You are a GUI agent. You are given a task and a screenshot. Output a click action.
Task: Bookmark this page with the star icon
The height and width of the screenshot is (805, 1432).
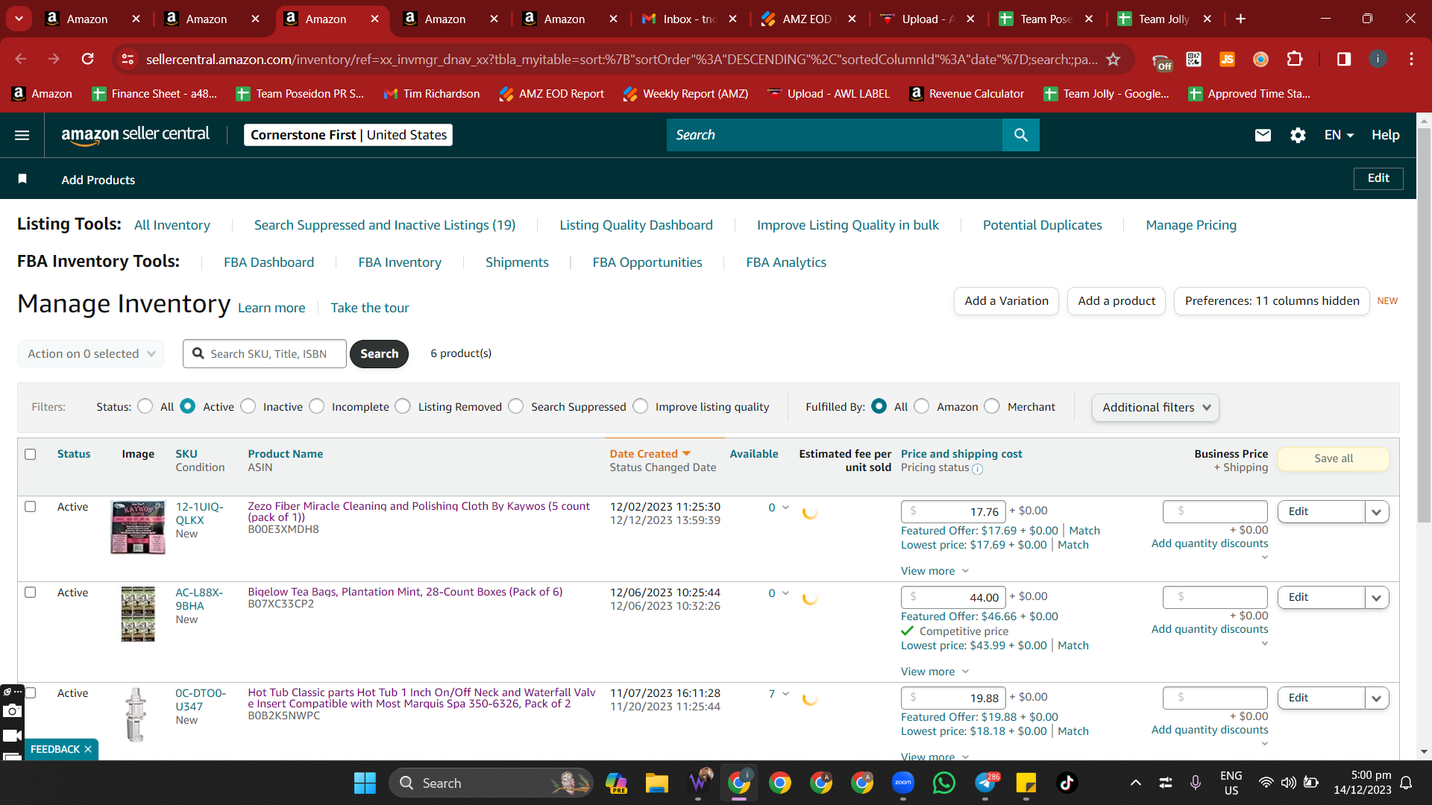1114,59
